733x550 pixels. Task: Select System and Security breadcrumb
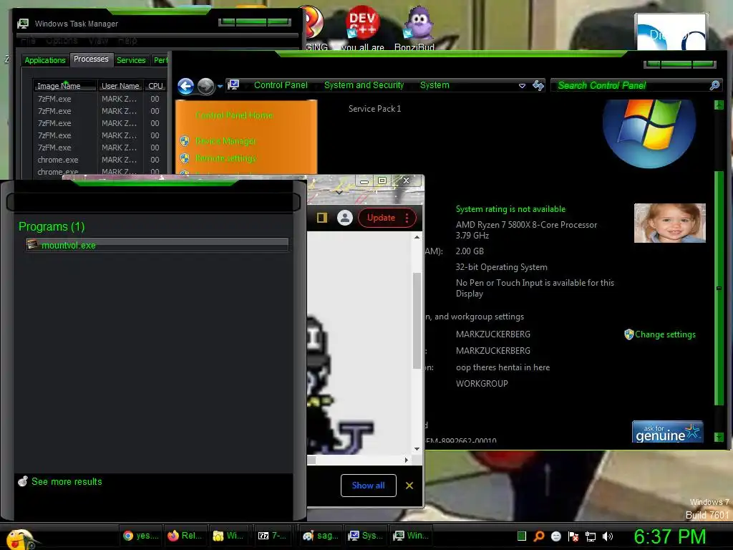[364, 85]
